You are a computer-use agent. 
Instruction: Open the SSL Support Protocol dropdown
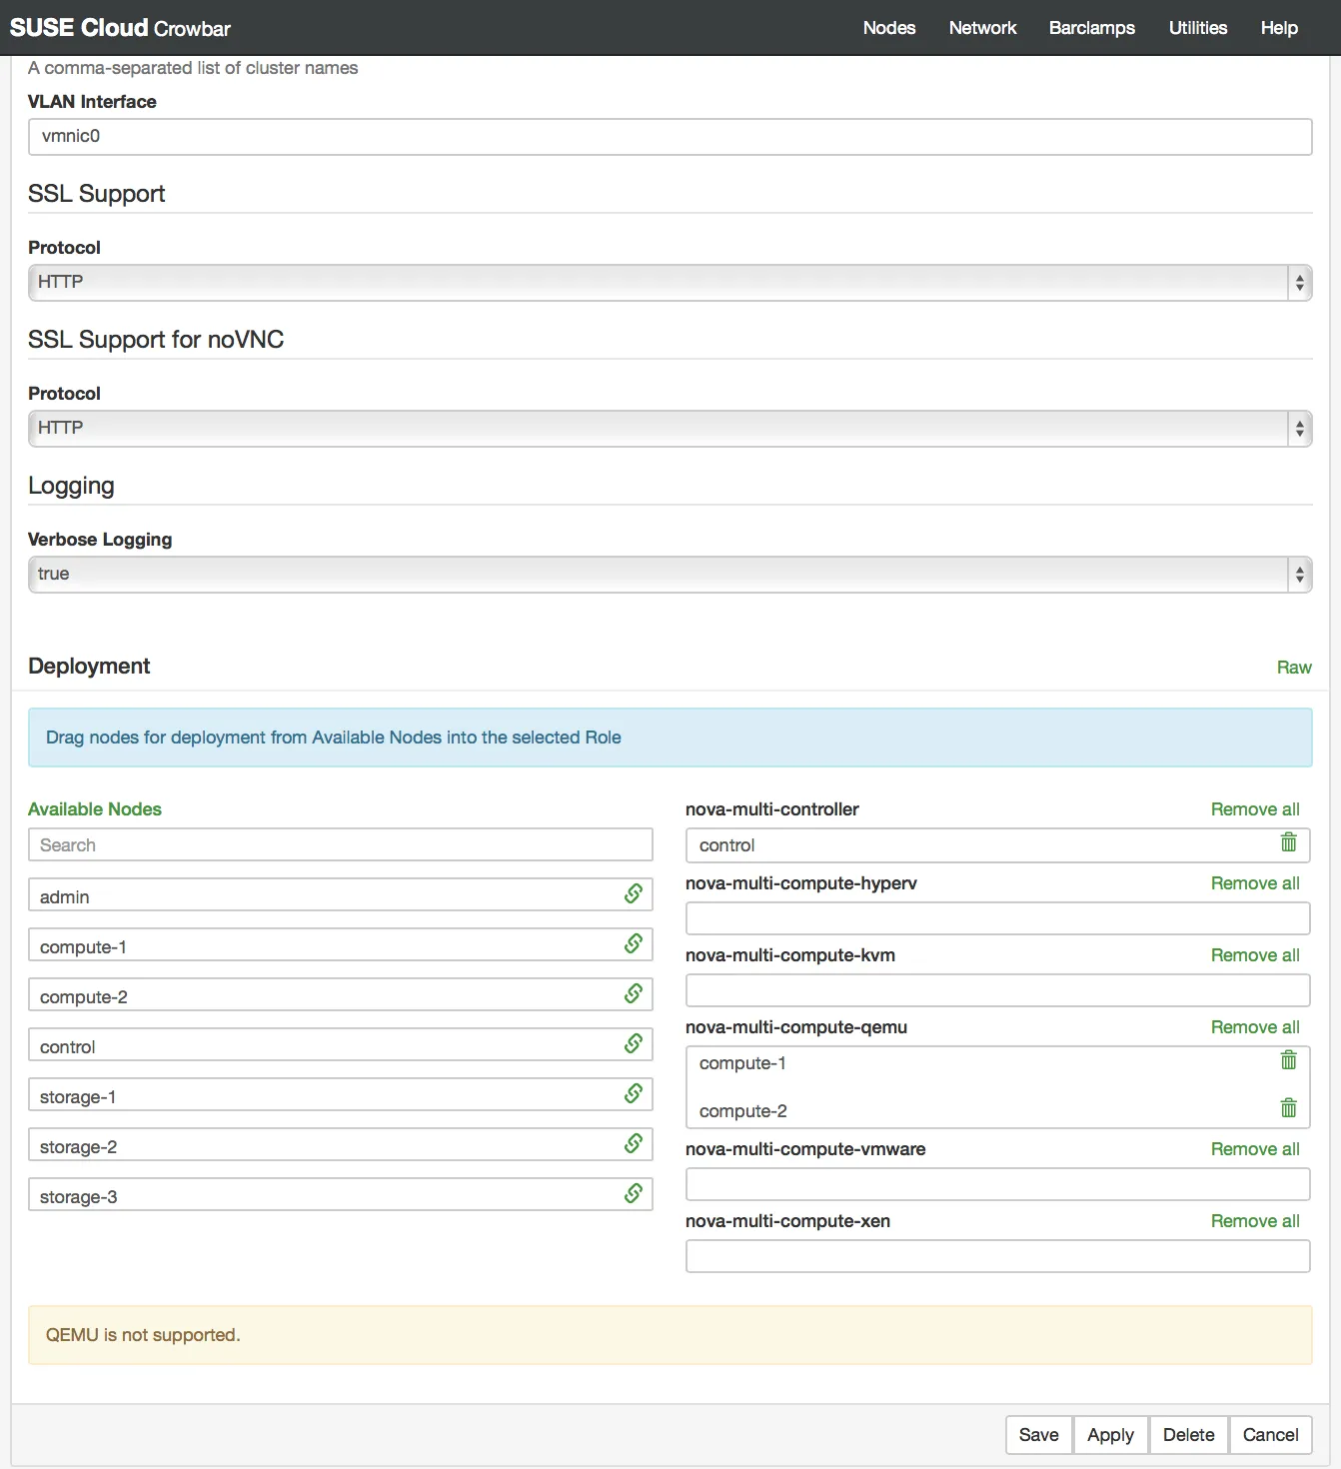[670, 283]
